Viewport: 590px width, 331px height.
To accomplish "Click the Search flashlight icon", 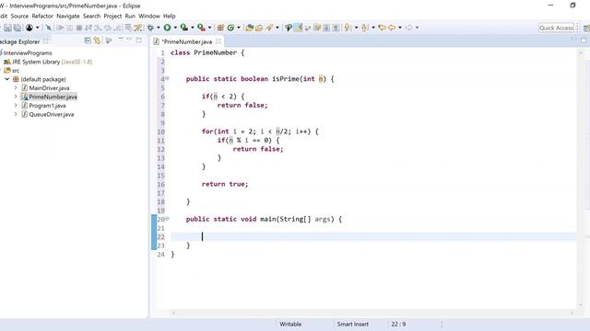I will click(269, 28).
